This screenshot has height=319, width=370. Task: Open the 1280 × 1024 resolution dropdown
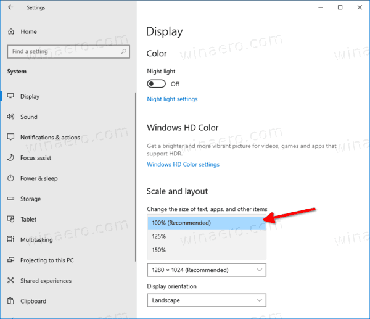coord(207,270)
